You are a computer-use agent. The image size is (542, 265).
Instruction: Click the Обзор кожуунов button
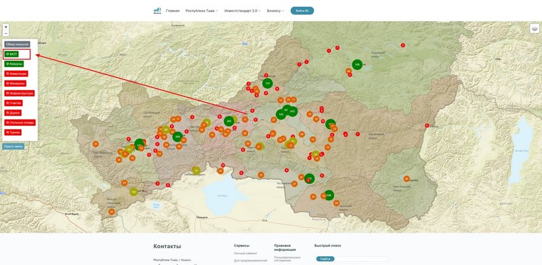tap(18, 44)
